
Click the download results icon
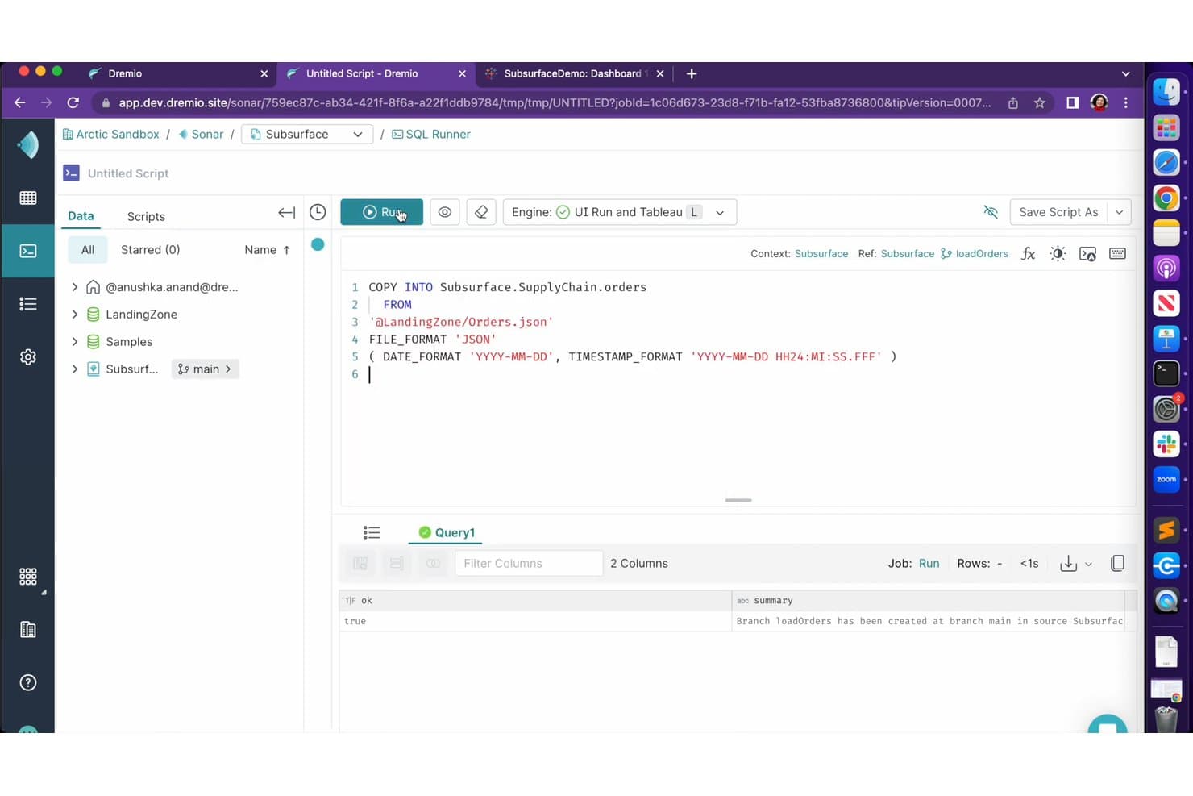point(1069,564)
